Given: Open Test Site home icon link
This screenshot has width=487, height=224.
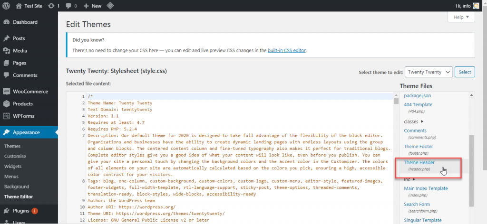Looking at the screenshot, I should (19, 6).
